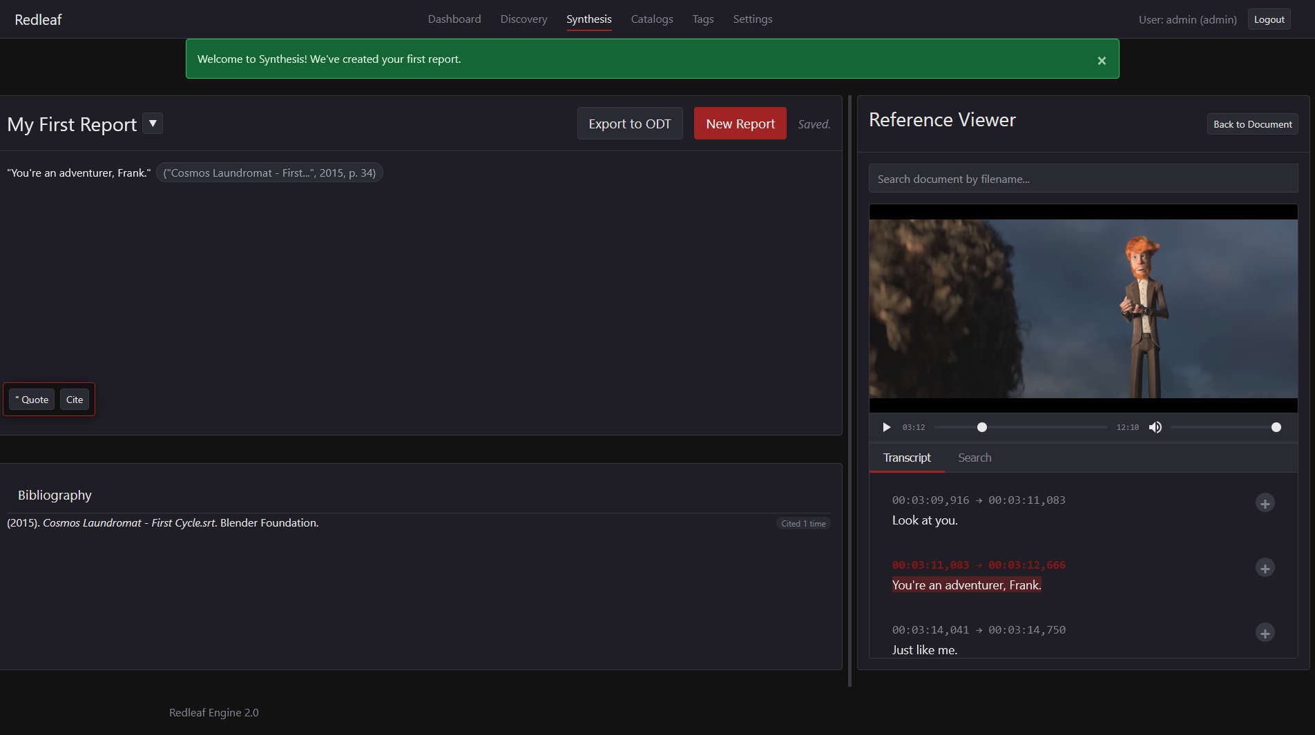The image size is (1315, 735).
Task: Dismiss the green welcome banner
Action: tap(1102, 61)
